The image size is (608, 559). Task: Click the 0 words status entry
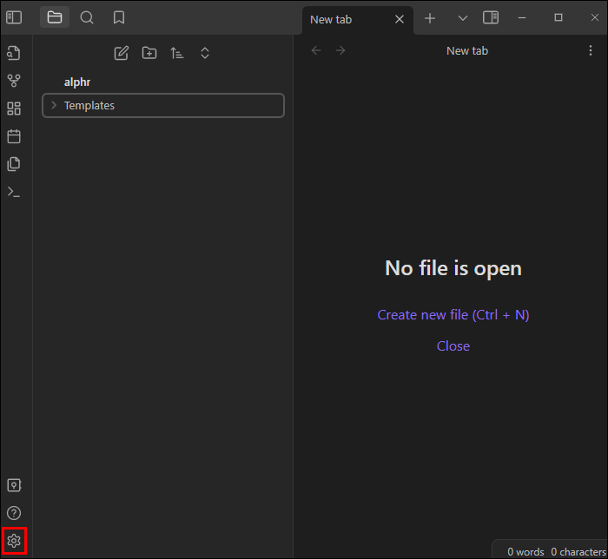[525, 552]
